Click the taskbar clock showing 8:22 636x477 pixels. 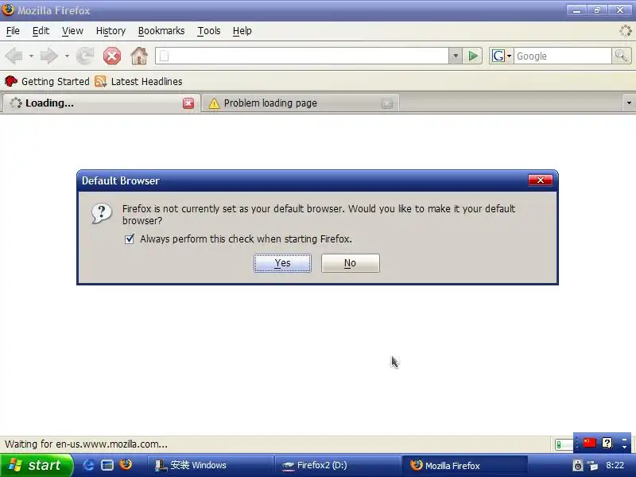tap(615, 465)
